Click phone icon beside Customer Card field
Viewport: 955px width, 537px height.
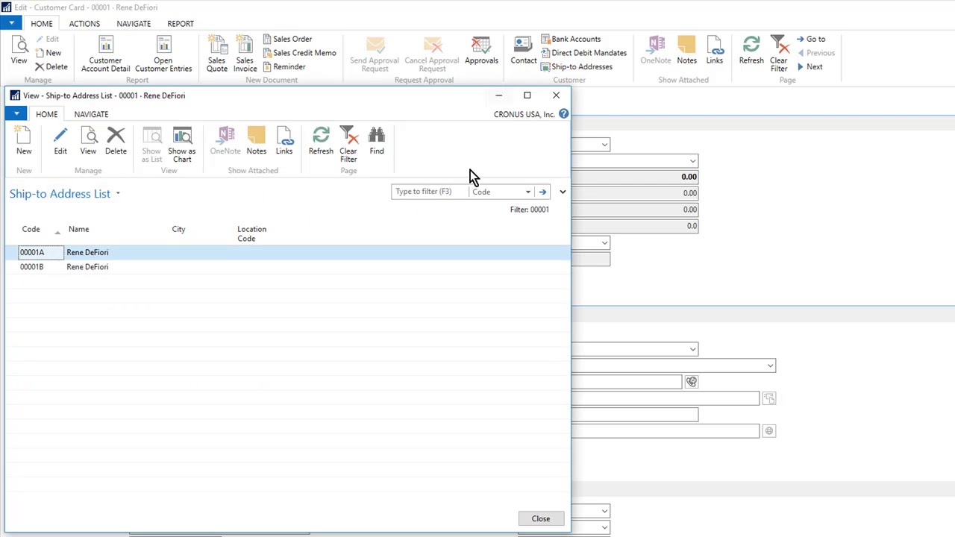click(x=692, y=382)
